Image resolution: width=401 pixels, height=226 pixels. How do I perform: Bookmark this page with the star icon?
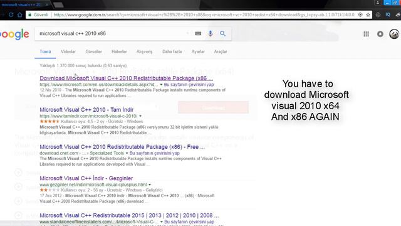[368, 14]
